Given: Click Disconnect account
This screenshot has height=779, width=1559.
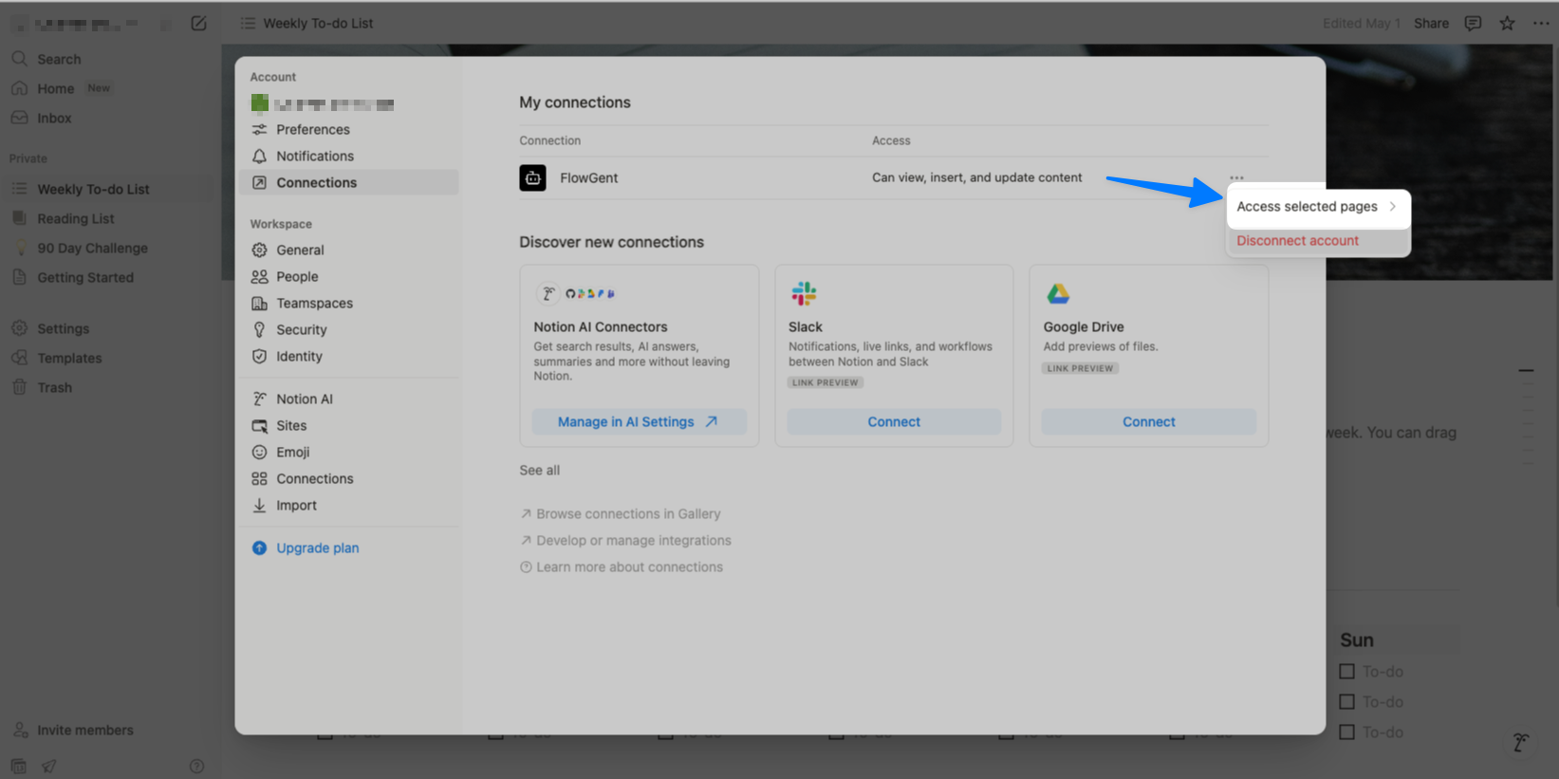Looking at the screenshot, I should (1297, 240).
